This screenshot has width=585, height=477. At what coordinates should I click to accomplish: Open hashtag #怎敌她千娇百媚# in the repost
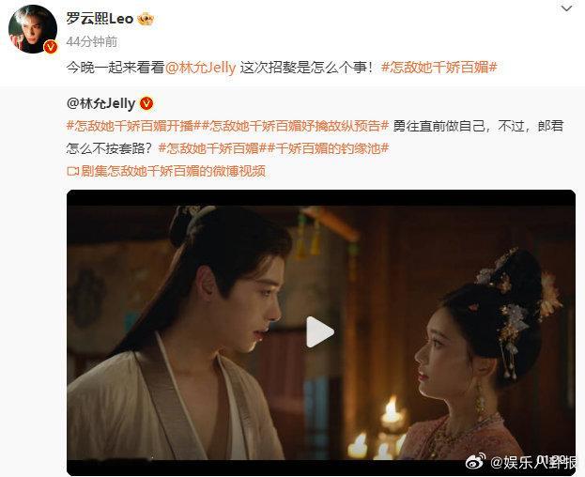(x=213, y=148)
